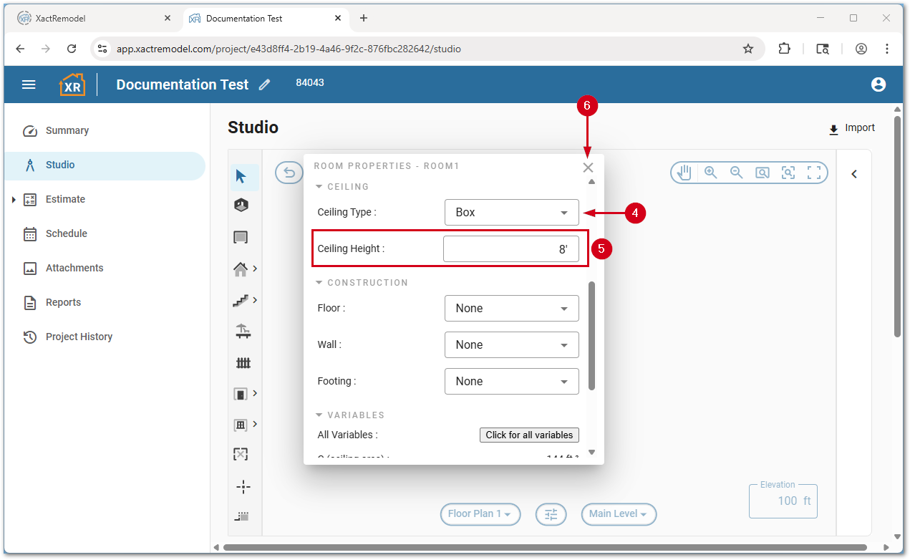Click the Import link at top right

(851, 127)
